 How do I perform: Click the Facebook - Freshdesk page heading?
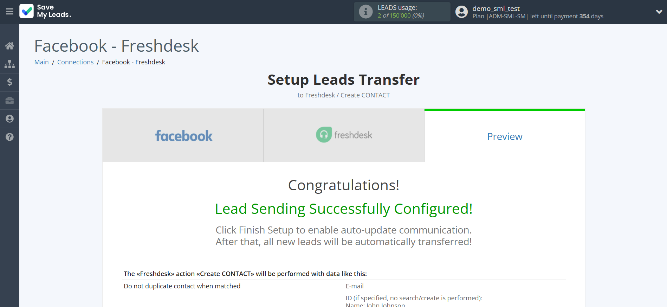point(116,46)
